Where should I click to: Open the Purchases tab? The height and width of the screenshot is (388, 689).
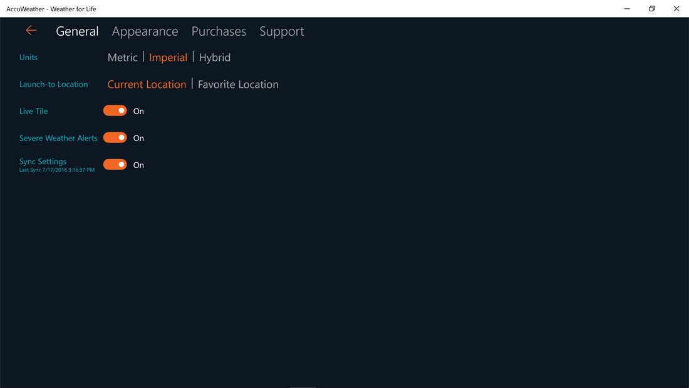219,31
